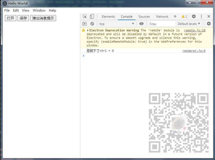This screenshot has height=160, width=215.
Task: Open the File menu
Action: pyautogui.click(x=7, y=10)
